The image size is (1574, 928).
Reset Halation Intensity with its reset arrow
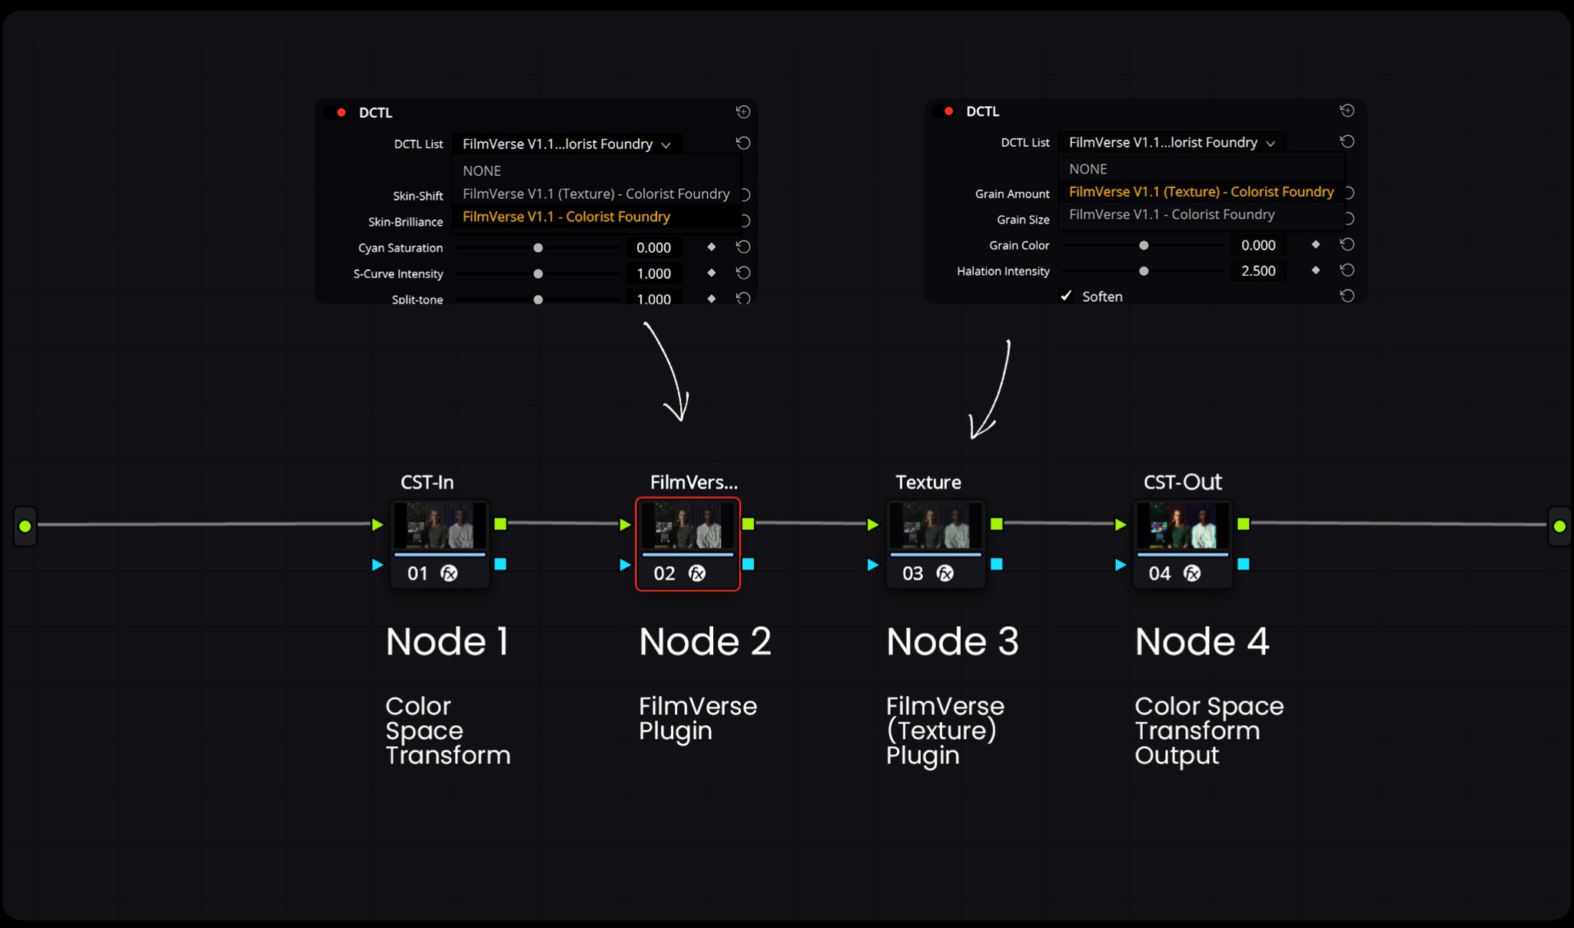pos(1347,270)
